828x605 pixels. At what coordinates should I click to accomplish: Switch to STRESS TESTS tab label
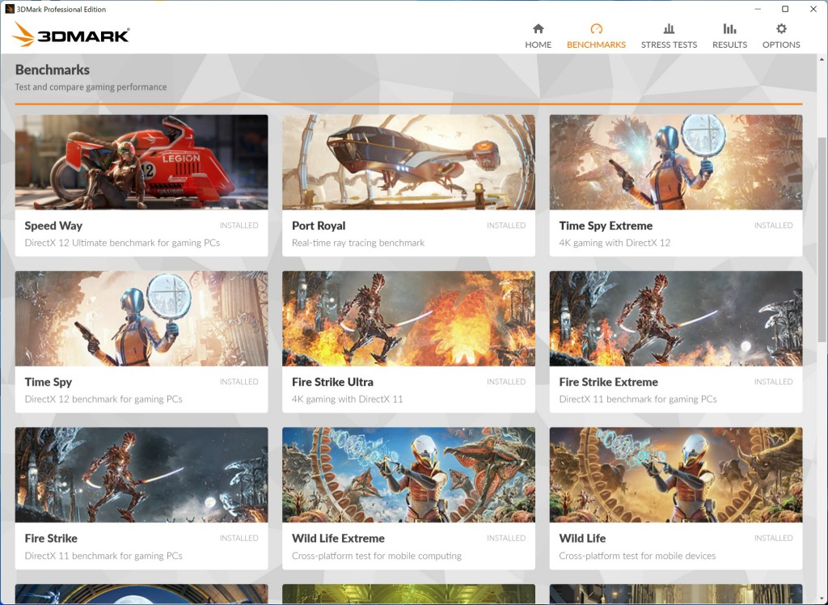pos(669,45)
